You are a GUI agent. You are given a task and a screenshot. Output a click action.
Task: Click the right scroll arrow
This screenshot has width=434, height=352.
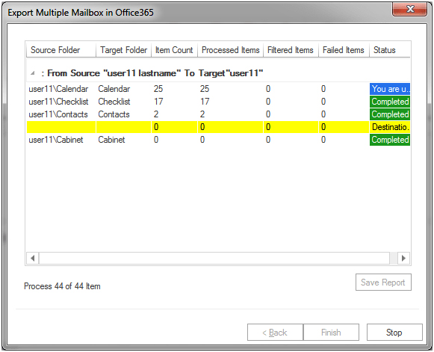403,258
